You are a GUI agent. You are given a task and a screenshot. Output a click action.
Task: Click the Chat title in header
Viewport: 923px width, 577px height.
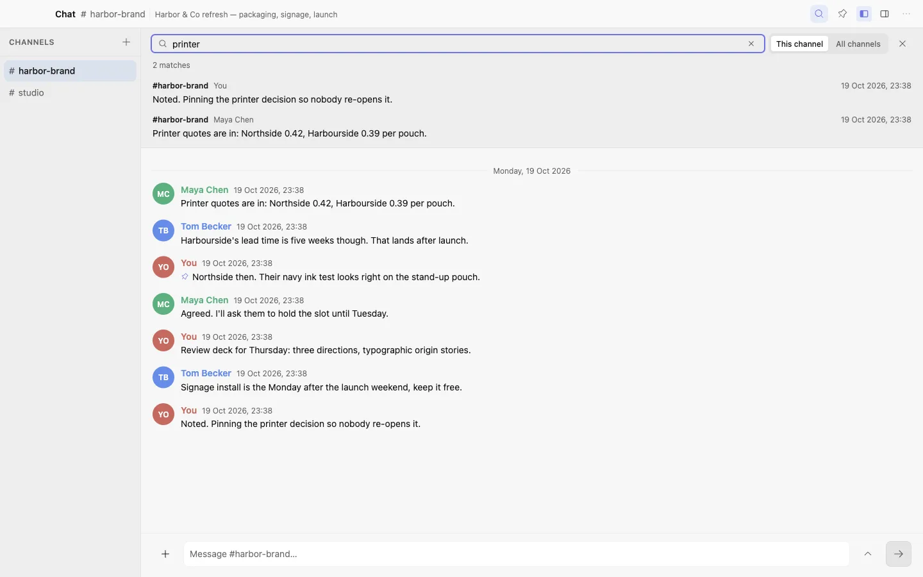coord(65,14)
